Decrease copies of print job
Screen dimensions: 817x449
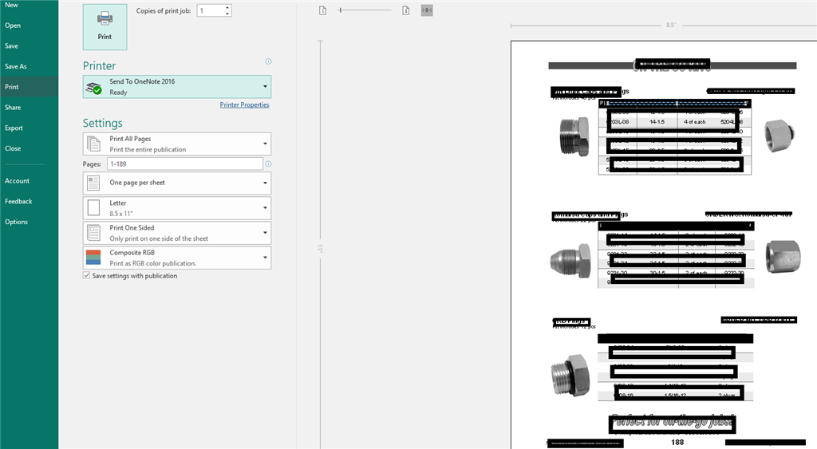click(227, 14)
